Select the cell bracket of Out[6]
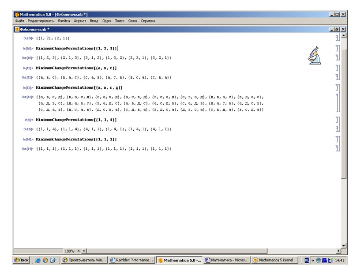 (337, 129)
